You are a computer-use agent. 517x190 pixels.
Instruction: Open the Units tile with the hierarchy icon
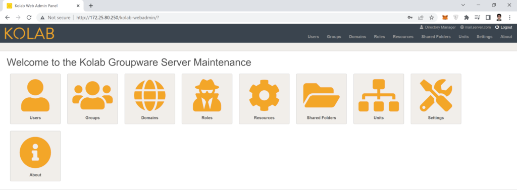379,99
